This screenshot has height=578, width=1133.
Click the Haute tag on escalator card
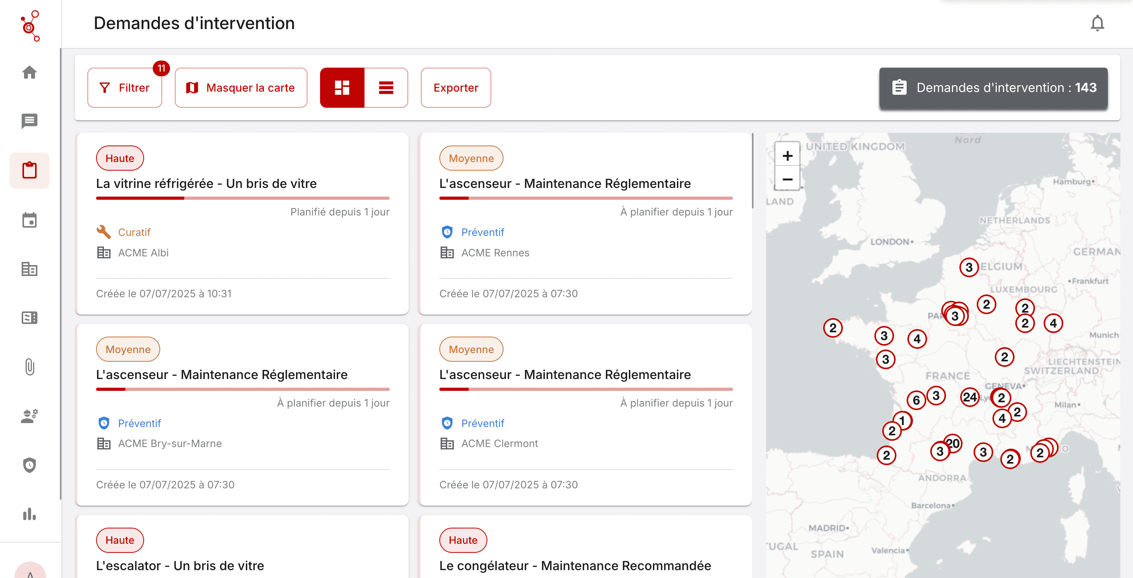pos(120,540)
